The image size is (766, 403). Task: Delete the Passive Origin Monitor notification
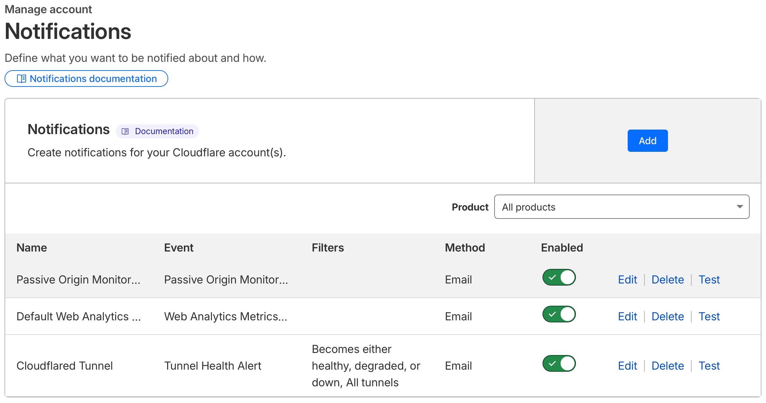tap(667, 280)
